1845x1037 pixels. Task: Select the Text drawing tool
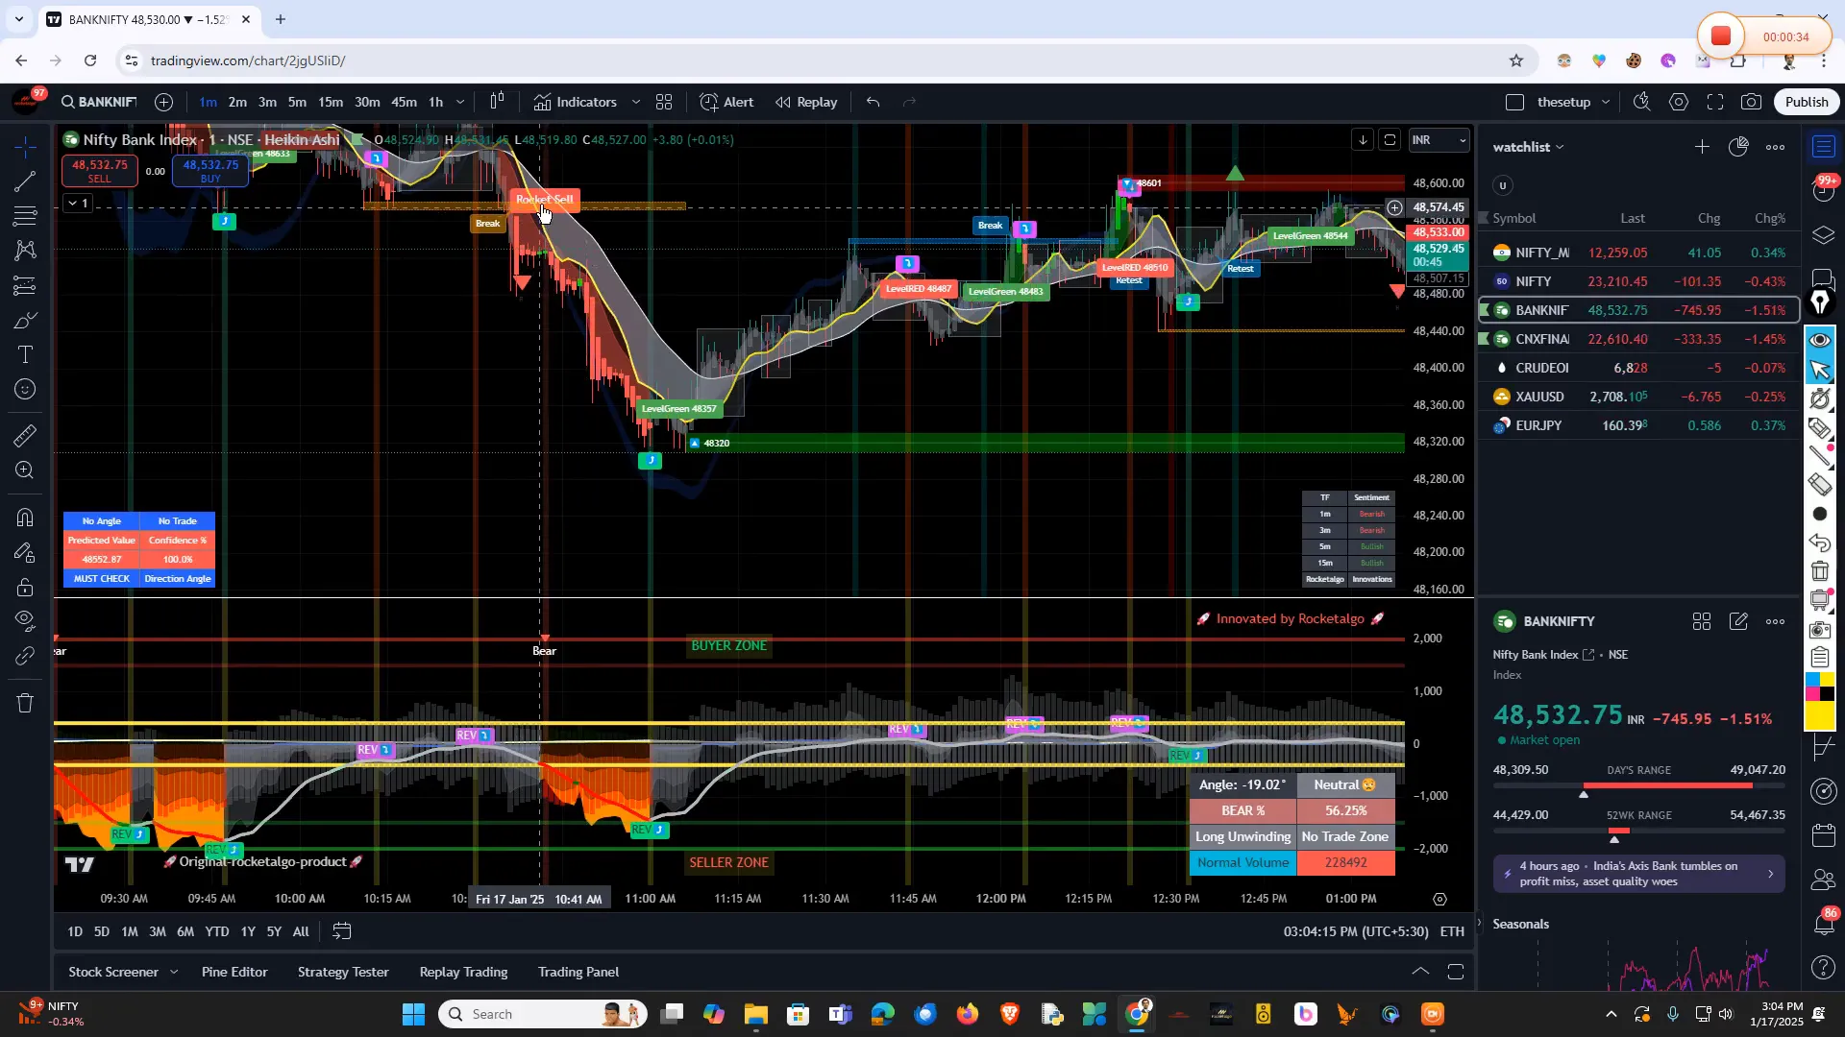coord(25,354)
